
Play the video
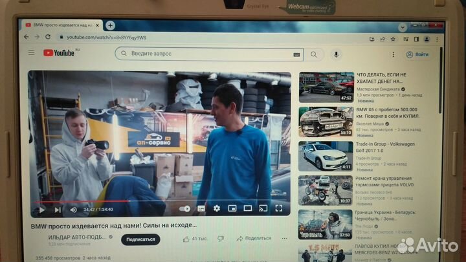(x=42, y=210)
